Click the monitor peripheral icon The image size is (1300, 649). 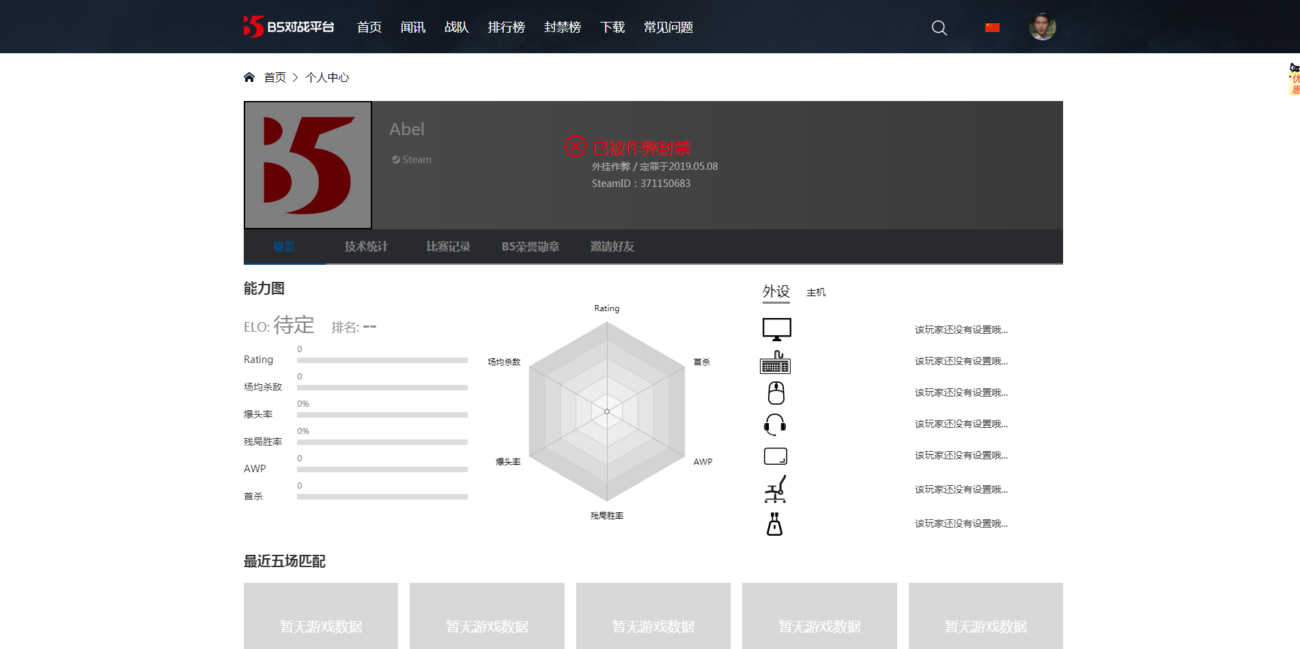[x=776, y=328]
